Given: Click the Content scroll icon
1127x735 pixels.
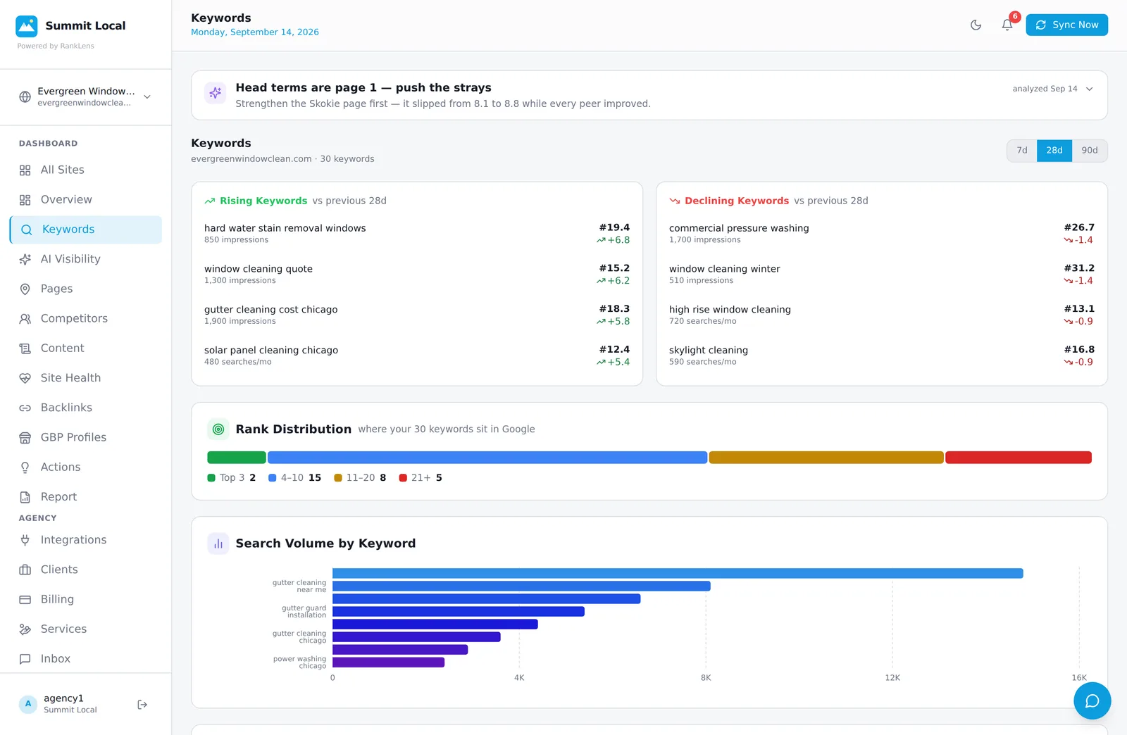Looking at the screenshot, I should coord(25,348).
